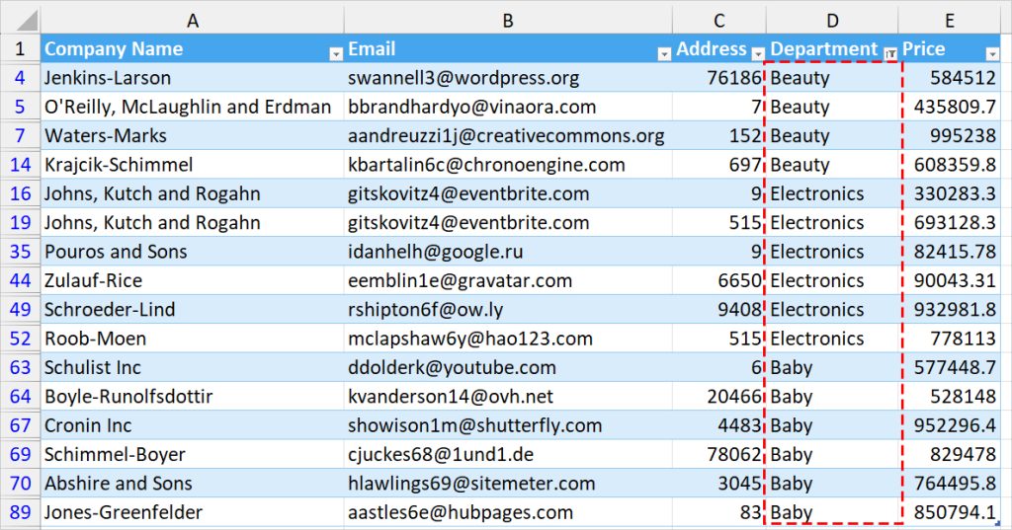Click the Price header cell
The height and width of the screenshot is (530, 1012).
(950, 48)
